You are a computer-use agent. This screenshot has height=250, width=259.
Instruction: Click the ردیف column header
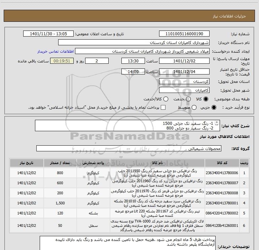pyautogui.click(x=244, y=163)
